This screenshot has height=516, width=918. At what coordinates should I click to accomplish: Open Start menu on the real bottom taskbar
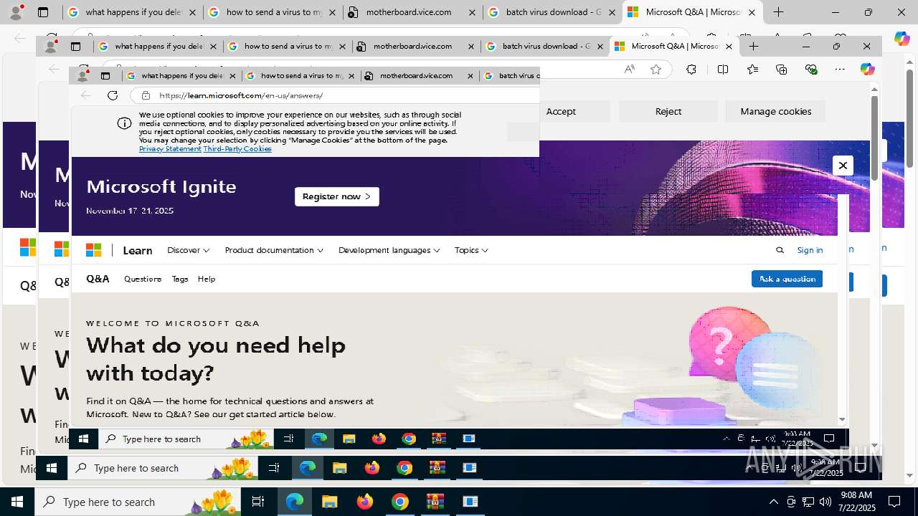[17, 502]
